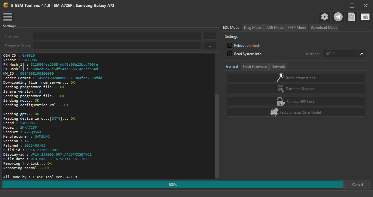373x197 pixels.
Task: Click the 100% progress bar
Action: 173,184
